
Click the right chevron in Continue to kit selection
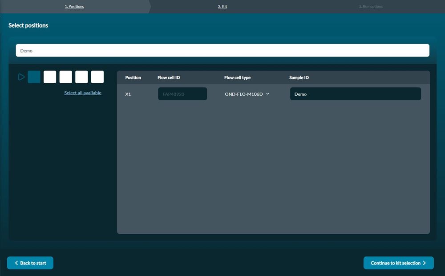[424, 263]
